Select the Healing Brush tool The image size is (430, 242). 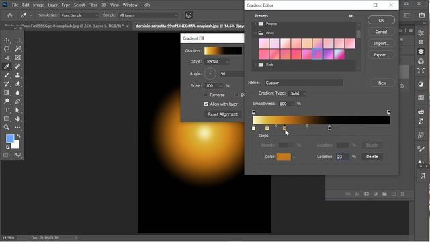coord(18,66)
